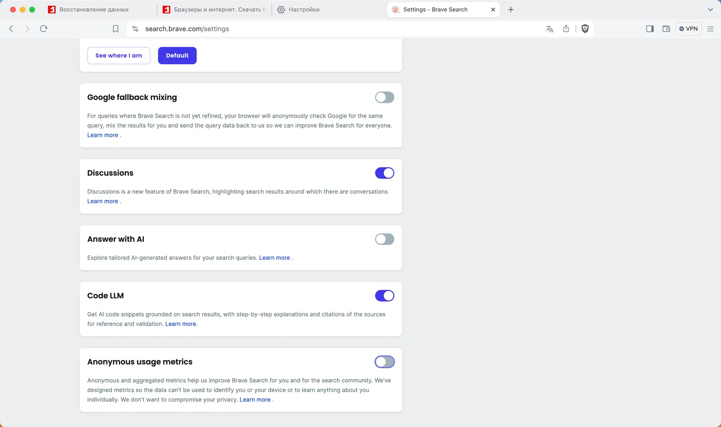
Task: Click the Google fallback mixing heading
Action: [132, 98]
